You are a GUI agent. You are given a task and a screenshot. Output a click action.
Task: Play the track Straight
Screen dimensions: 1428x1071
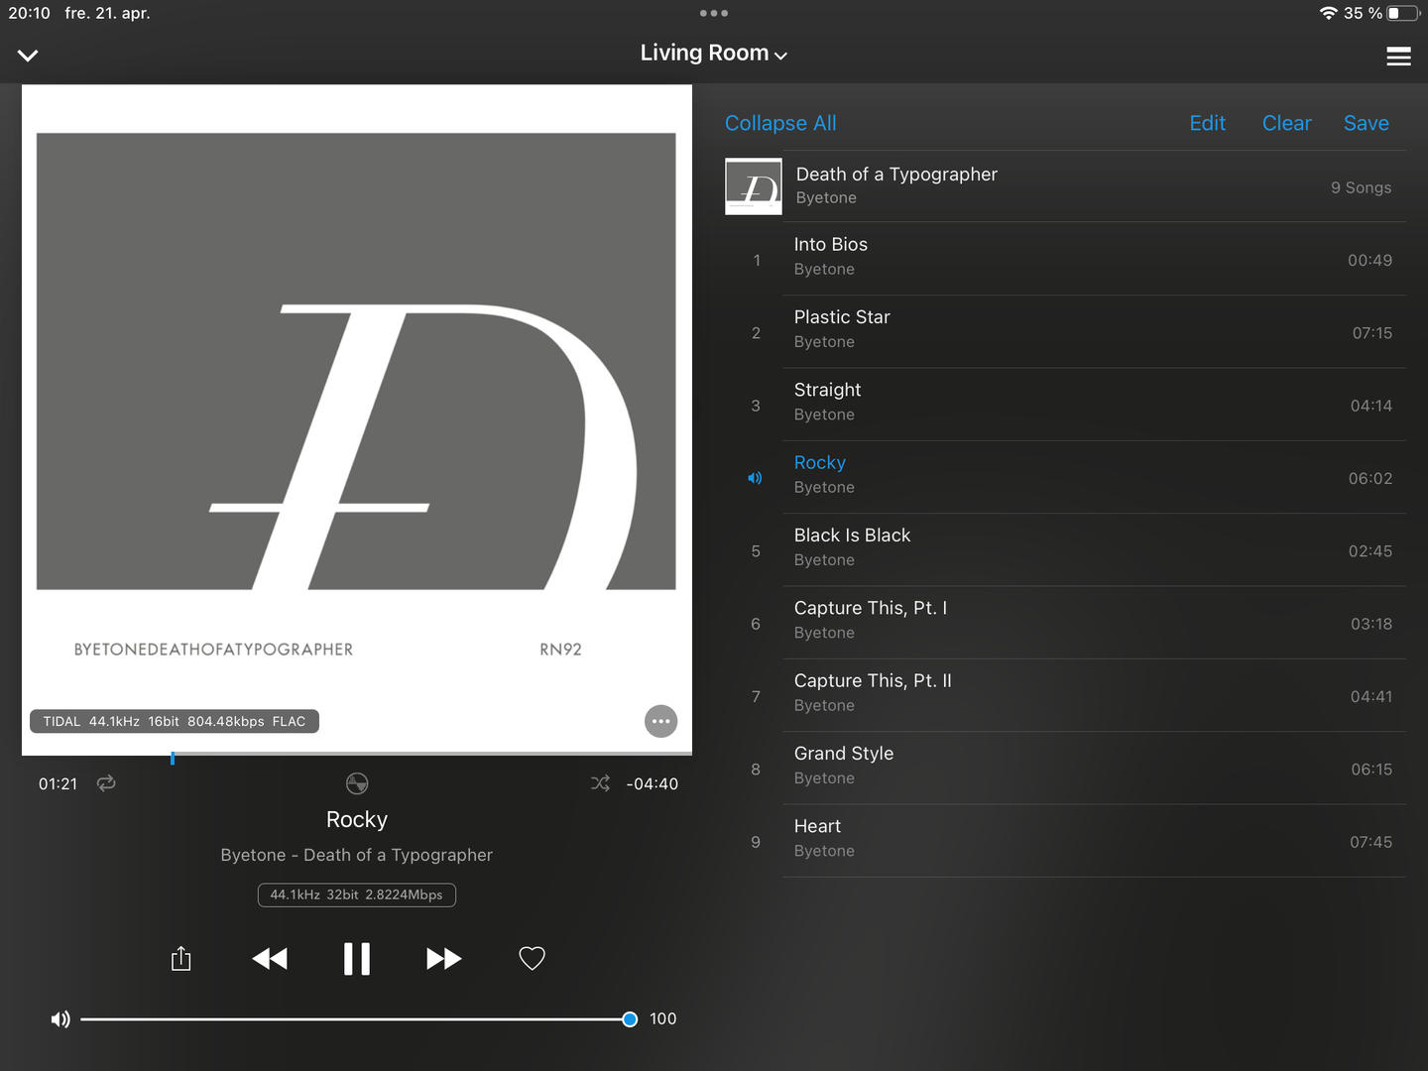[x=1065, y=405]
